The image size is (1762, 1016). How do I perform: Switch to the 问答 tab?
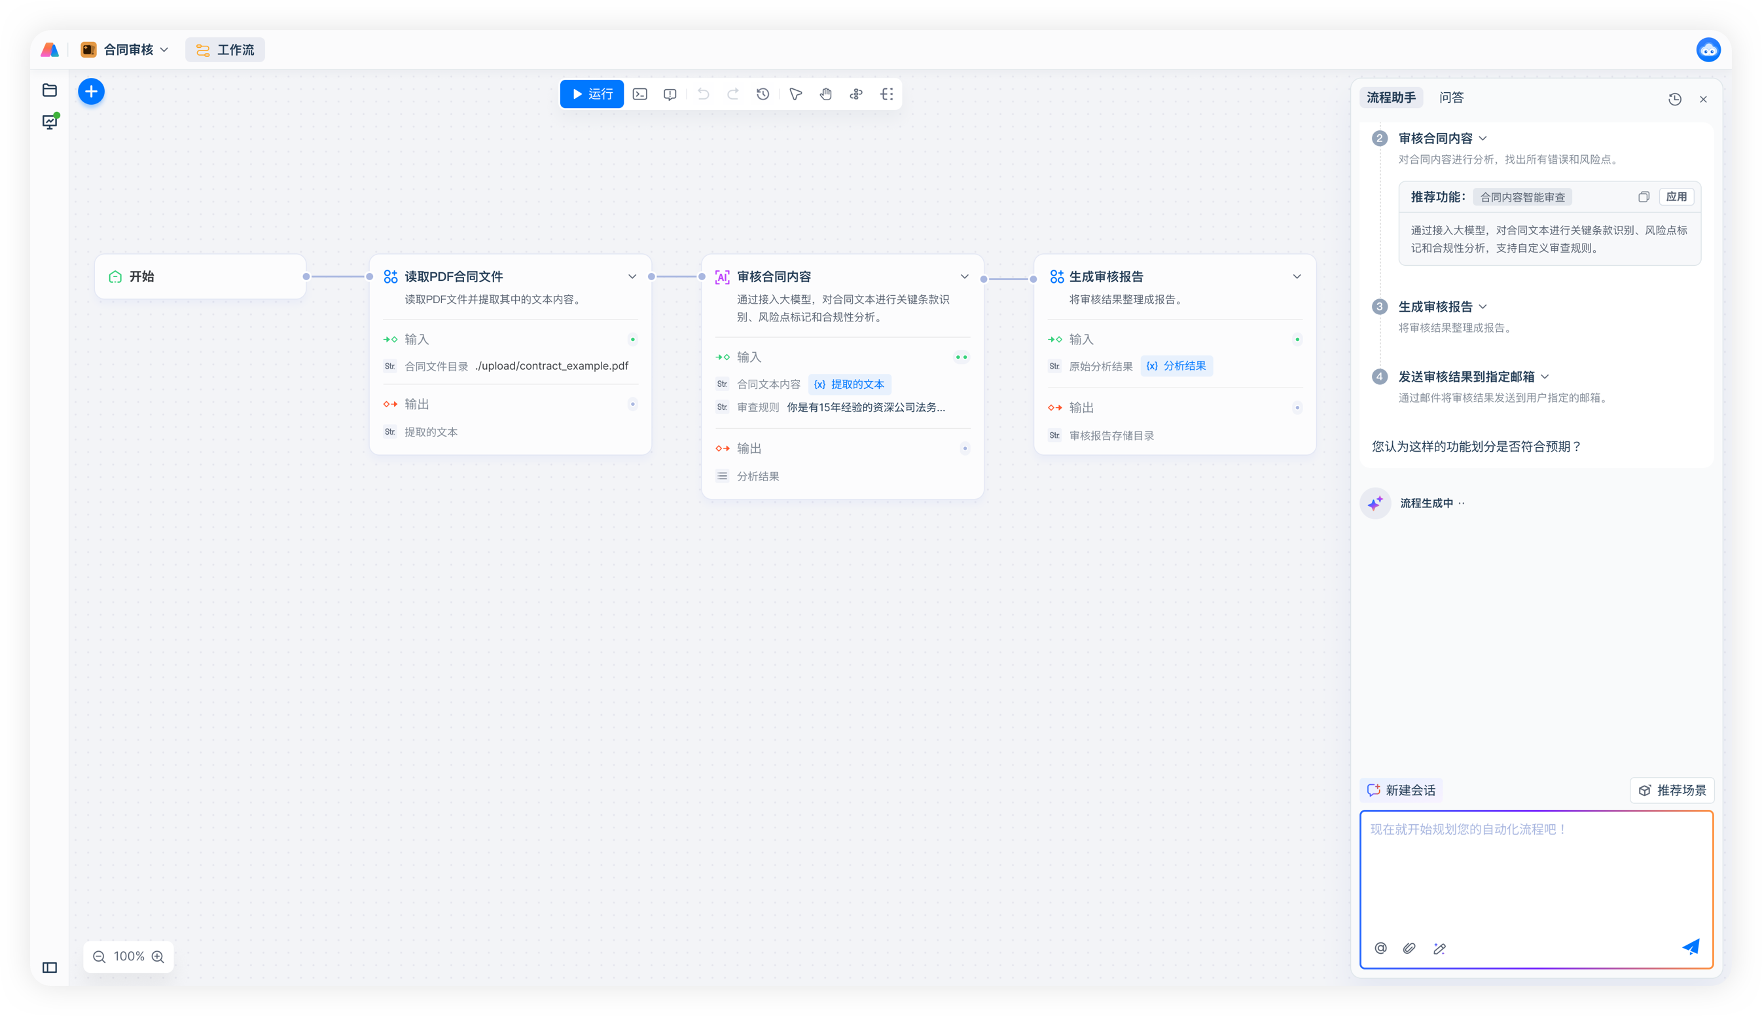coord(1451,98)
